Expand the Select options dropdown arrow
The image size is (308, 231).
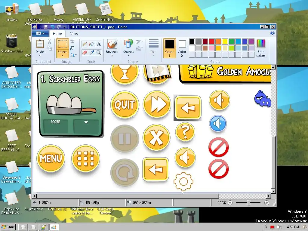[62, 56]
